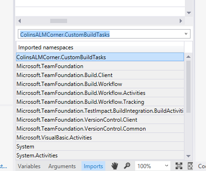
Task: Click the horizontal scrollbar thumb
Action: tap(59, 21)
